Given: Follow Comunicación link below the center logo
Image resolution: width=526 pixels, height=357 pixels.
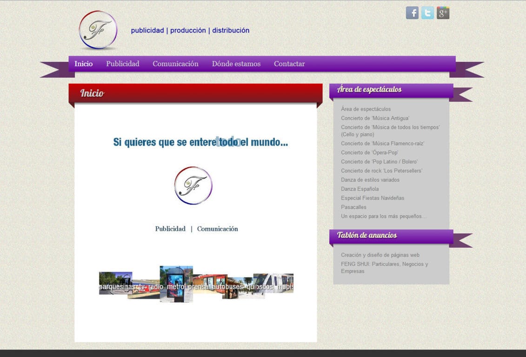Looking at the screenshot, I should [217, 229].
